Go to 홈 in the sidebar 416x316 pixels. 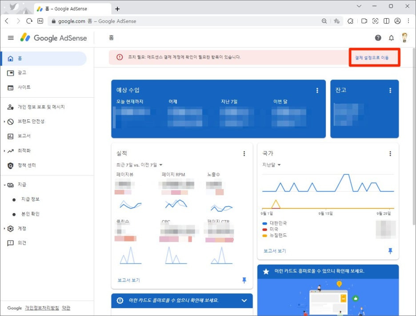pyautogui.click(x=44, y=59)
